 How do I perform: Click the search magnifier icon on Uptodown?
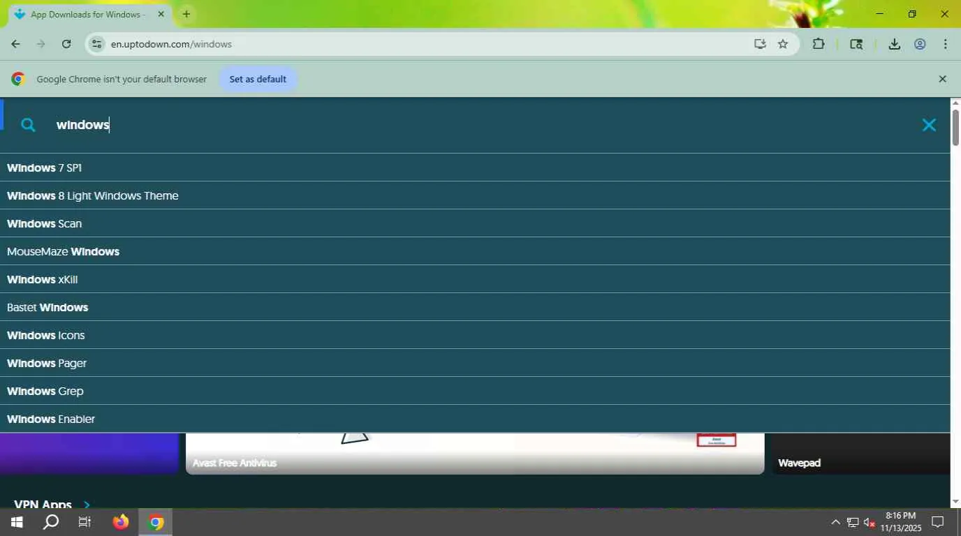pyautogui.click(x=28, y=125)
